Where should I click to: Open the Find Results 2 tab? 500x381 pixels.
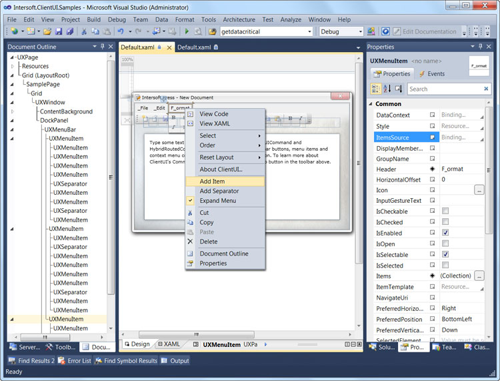pyautogui.click(x=31, y=360)
